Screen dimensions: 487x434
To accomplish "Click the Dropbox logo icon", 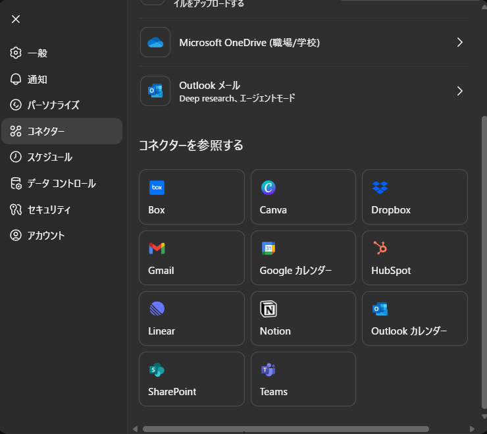I will (x=380, y=188).
